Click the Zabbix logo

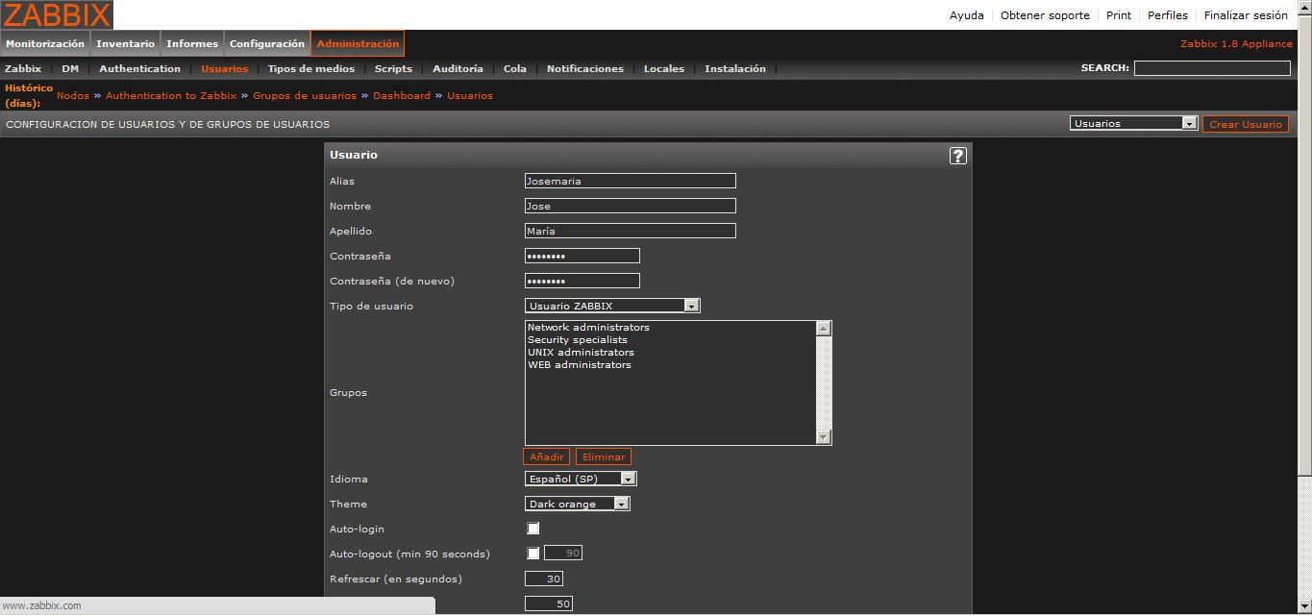(x=57, y=15)
